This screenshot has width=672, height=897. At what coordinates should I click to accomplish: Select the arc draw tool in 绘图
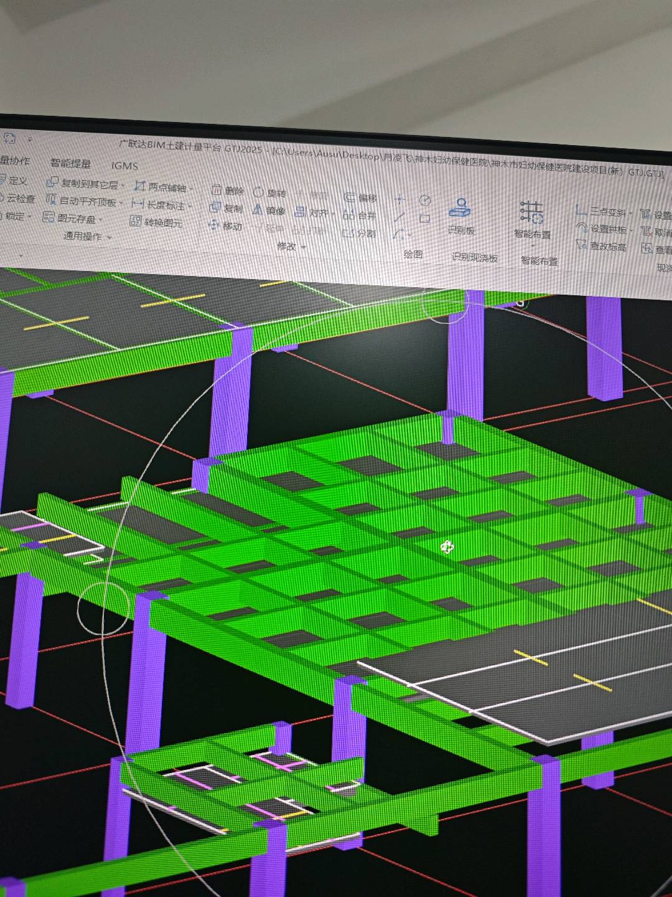point(398,235)
